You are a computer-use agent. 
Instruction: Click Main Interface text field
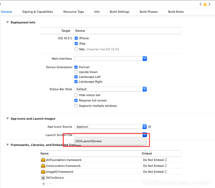[x=109, y=59]
